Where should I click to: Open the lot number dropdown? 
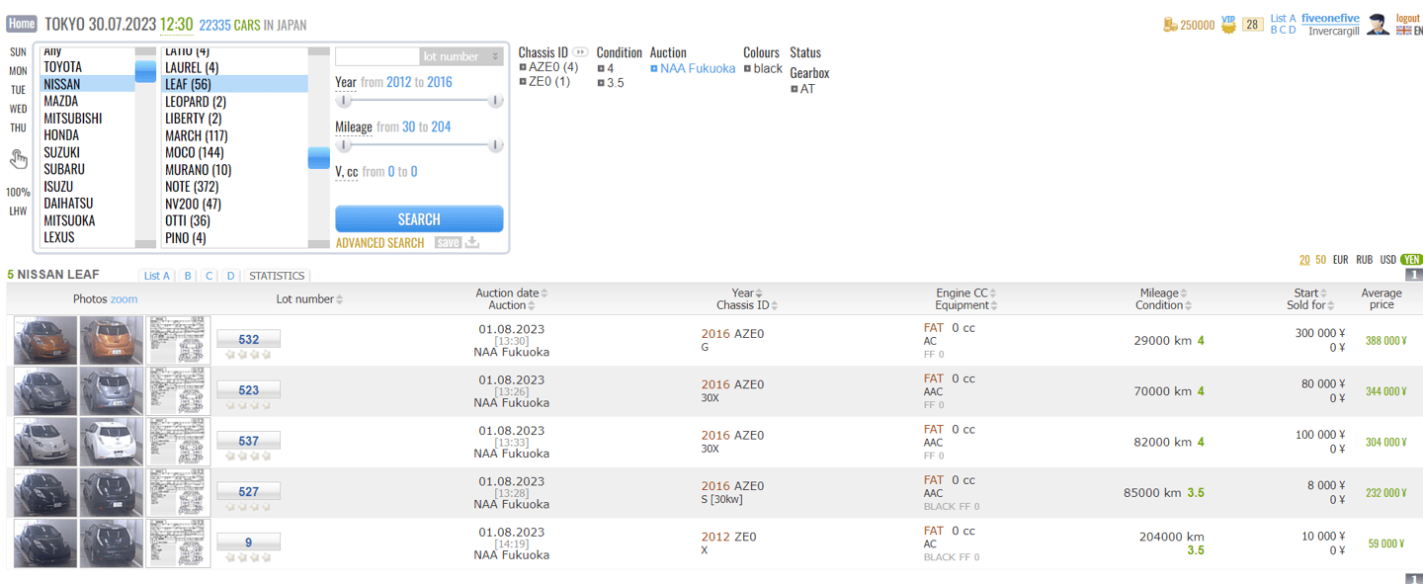pyautogui.click(x=461, y=57)
